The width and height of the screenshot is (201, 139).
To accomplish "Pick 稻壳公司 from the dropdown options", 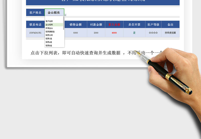I will click(49, 35).
